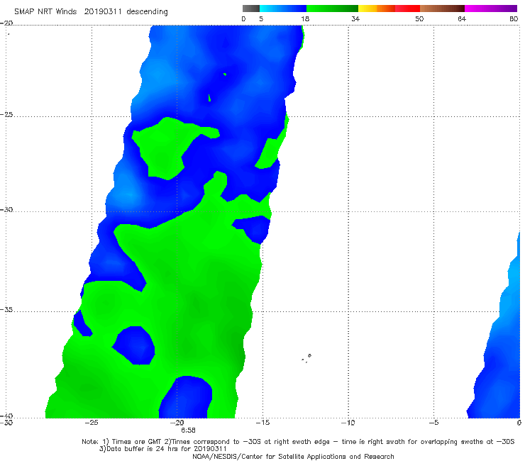The height and width of the screenshot is (461, 525).
Task: Click the gray segment of the wind color bar
Action: point(251,9)
